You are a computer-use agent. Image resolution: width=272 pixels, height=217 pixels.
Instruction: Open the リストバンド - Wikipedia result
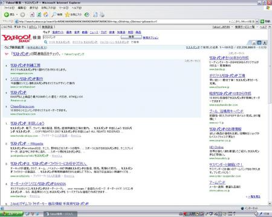coord(27,143)
